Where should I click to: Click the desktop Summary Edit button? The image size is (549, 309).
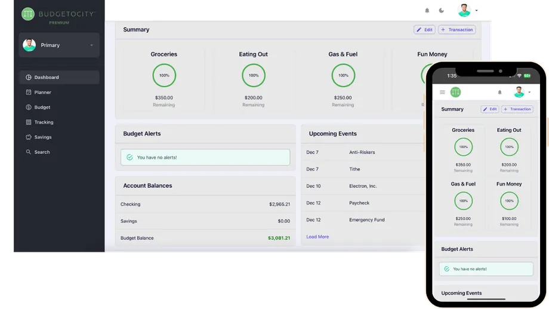424,30
